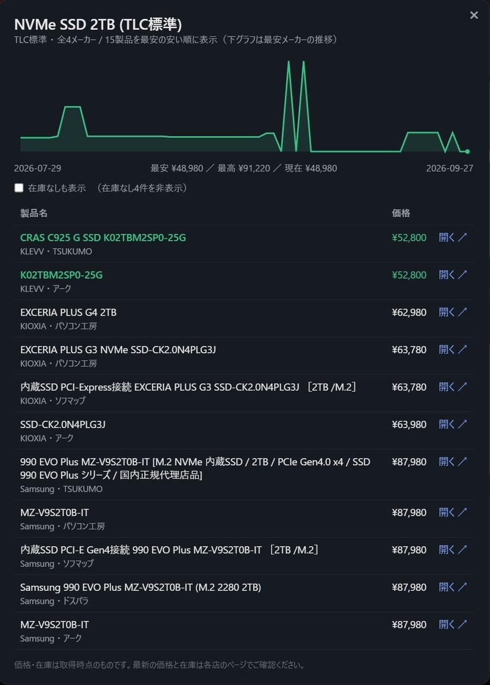This screenshot has height=685, width=490.
Task: Open link for 内蔵SSD PCI-Express接続 EXCERIA PLUS G3 row
Action: [453, 387]
